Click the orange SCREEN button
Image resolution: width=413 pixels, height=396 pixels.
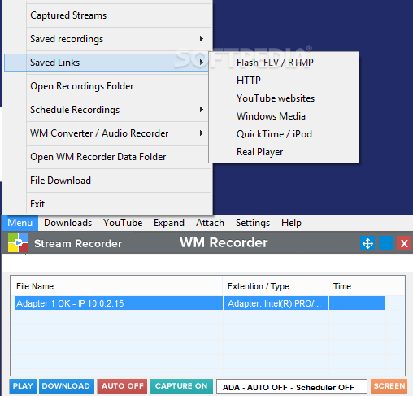(x=389, y=386)
